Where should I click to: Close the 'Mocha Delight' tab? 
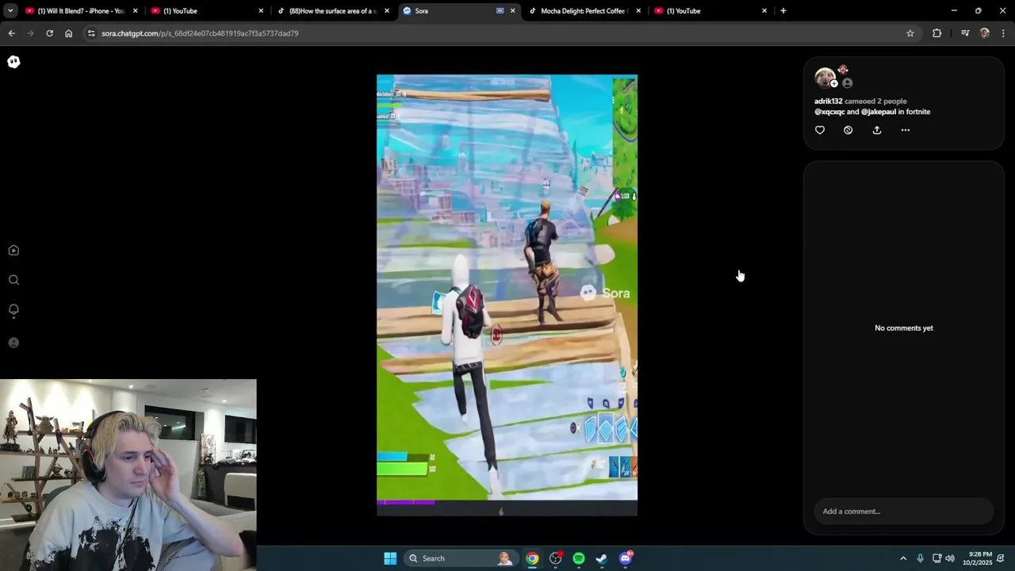pos(638,11)
